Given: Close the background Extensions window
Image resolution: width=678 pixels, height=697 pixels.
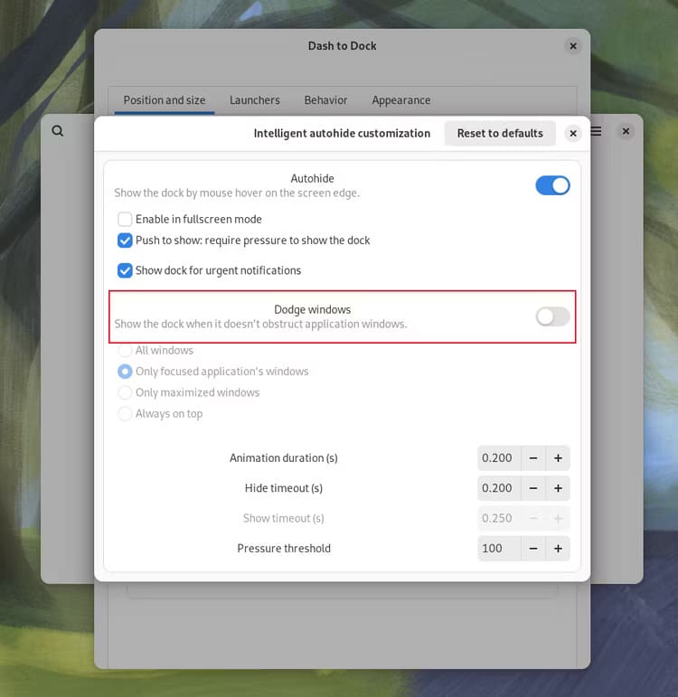Looking at the screenshot, I should coord(626,131).
